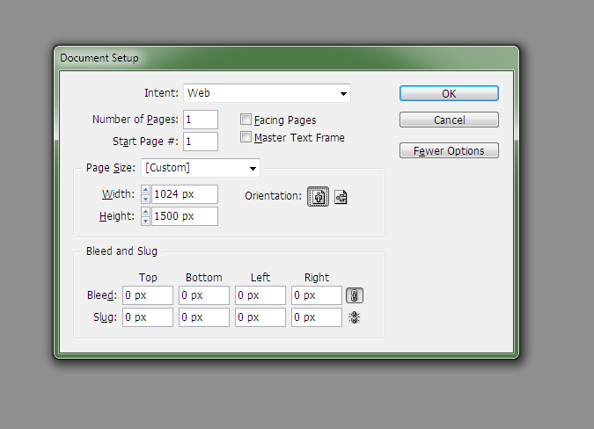
Task: Click the Fewer Options button
Action: (x=449, y=150)
